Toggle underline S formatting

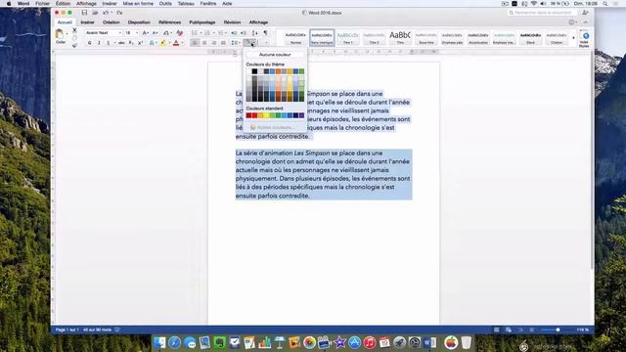109,43
